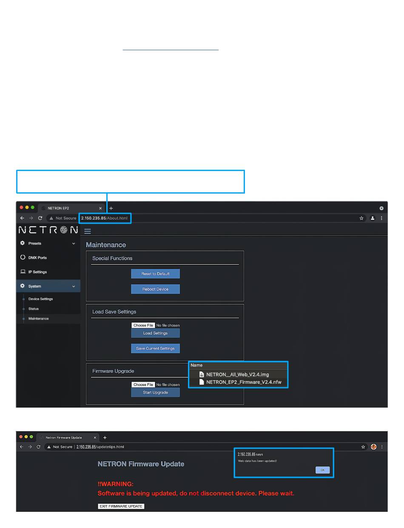Click EXIT FIRMWARE UPDATE
The width and height of the screenshot is (404, 528).
[x=121, y=506]
